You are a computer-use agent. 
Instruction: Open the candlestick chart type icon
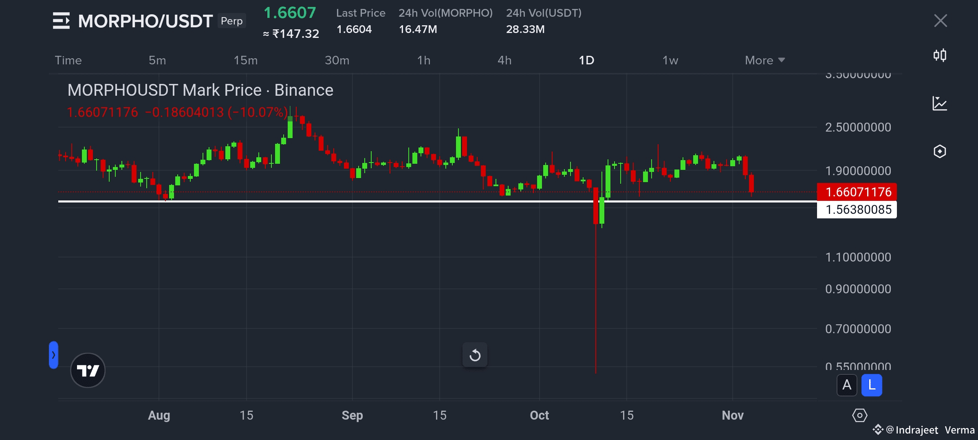(940, 55)
